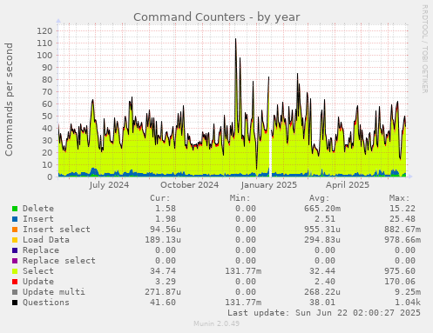Click the Update multi legend label

54,292
